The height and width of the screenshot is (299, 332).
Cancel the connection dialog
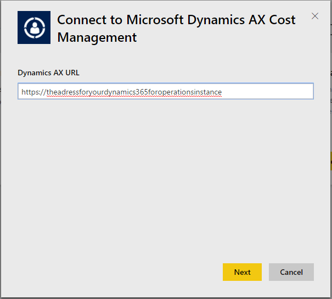[291, 272]
